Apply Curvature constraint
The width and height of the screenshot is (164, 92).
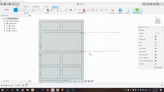(x=106, y=10)
